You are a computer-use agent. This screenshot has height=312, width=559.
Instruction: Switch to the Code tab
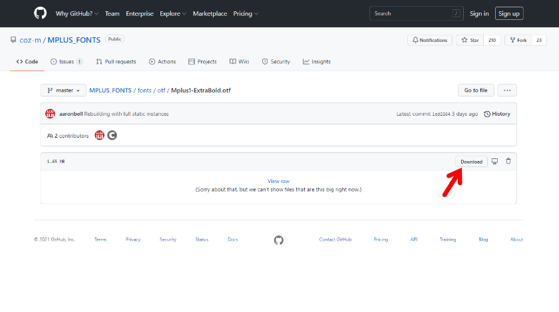coord(27,61)
